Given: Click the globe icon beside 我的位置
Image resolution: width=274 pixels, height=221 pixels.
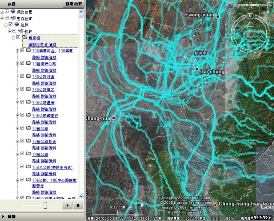Looking at the screenshot, I should click(12, 12).
